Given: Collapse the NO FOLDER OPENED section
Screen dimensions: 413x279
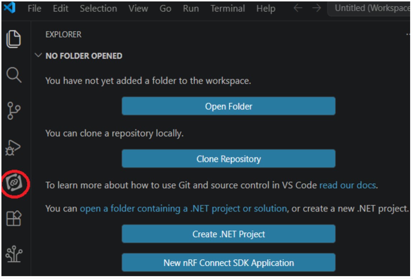Looking at the screenshot, I should click(x=38, y=56).
